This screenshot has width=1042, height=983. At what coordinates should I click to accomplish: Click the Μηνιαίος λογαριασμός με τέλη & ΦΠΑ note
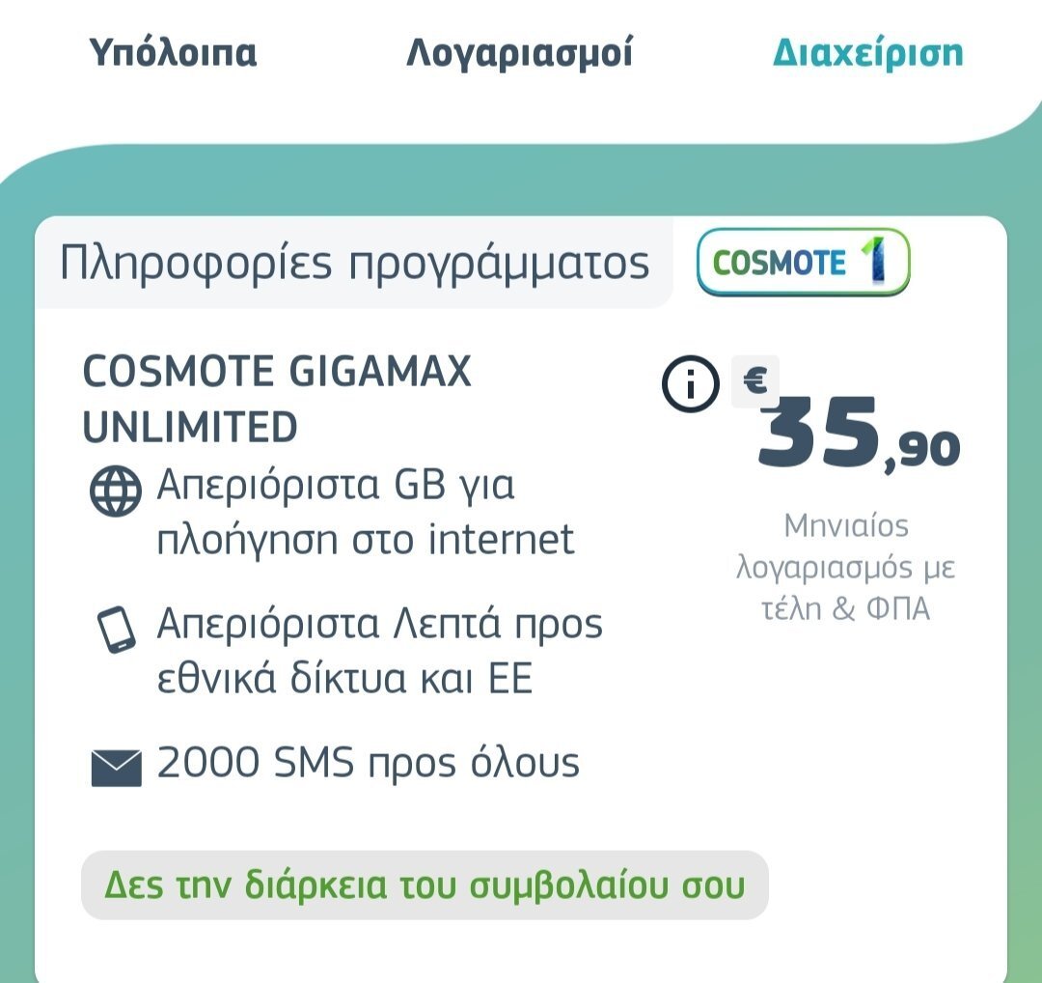click(845, 567)
